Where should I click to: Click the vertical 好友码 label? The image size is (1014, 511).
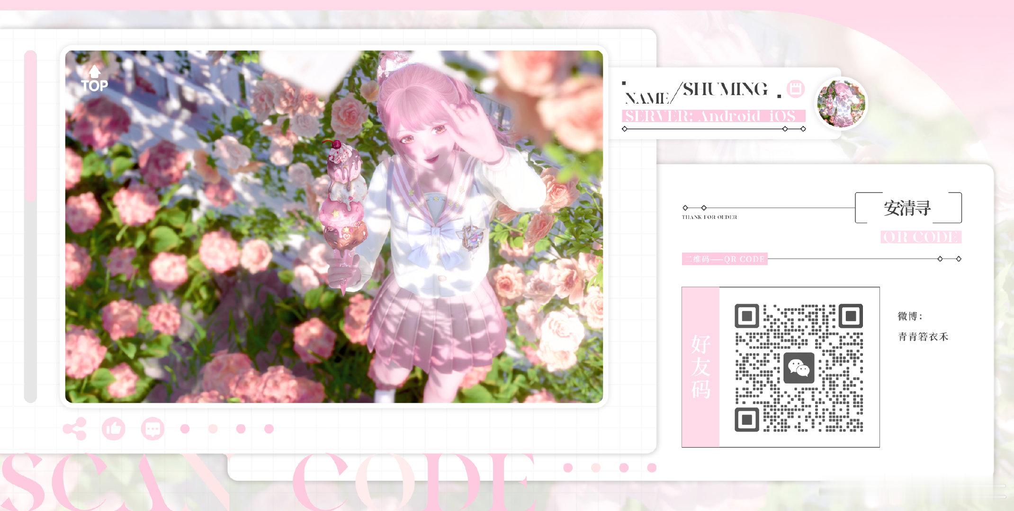coord(700,367)
